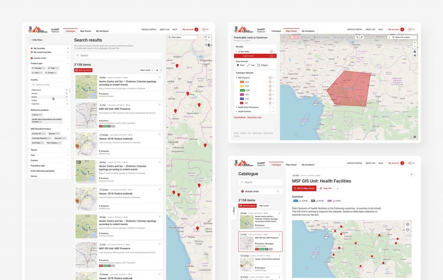Uncheck the MSF Presence dataset checkbox
443x280 pixels.
coord(270,78)
